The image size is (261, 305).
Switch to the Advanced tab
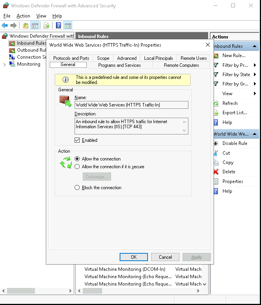(x=127, y=58)
